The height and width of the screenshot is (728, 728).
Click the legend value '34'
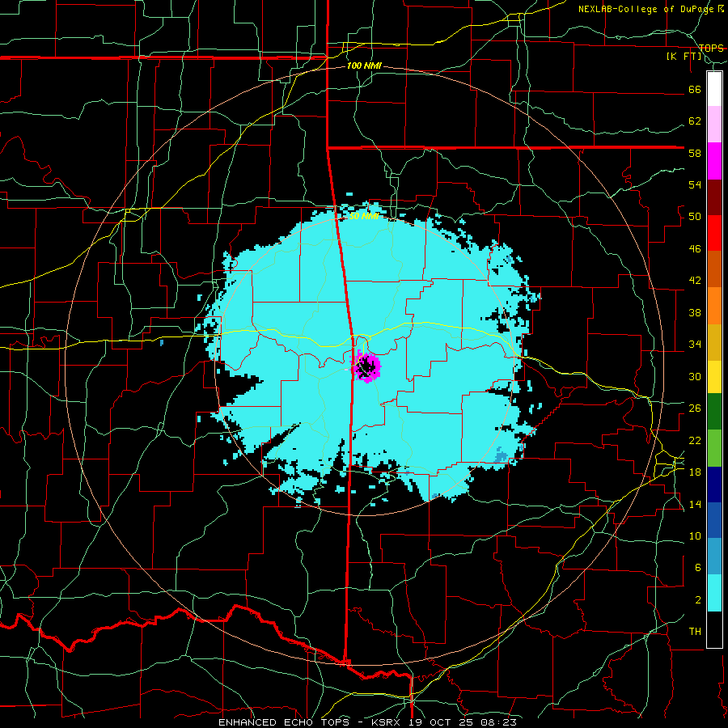(695, 345)
